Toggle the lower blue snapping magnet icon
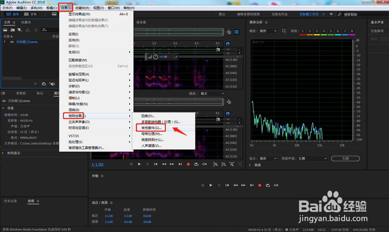 click(228, 114)
